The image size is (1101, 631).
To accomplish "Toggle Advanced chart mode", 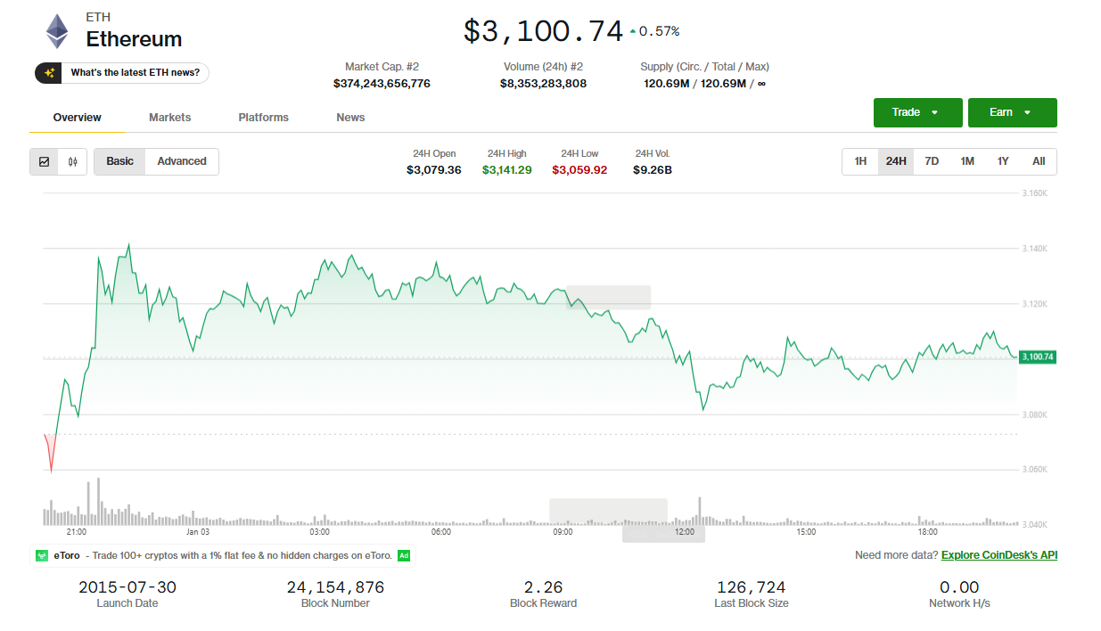I will [182, 161].
